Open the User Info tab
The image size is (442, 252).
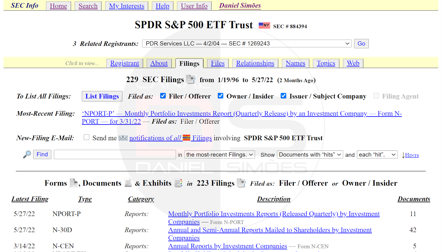[x=194, y=6]
